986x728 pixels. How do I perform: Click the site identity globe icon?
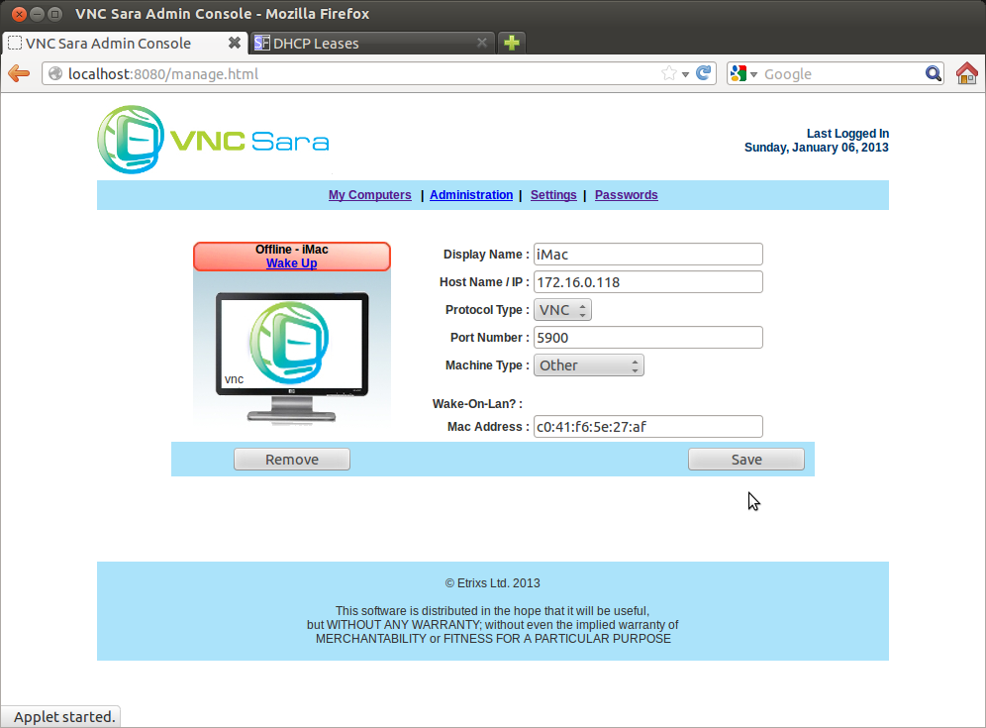click(56, 73)
